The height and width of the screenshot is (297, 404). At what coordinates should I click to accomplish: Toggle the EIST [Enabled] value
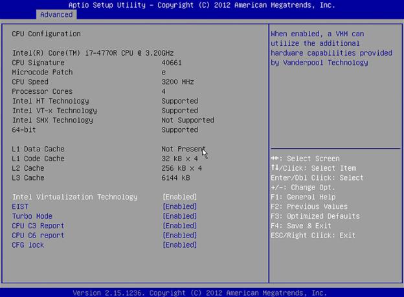point(179,206)
